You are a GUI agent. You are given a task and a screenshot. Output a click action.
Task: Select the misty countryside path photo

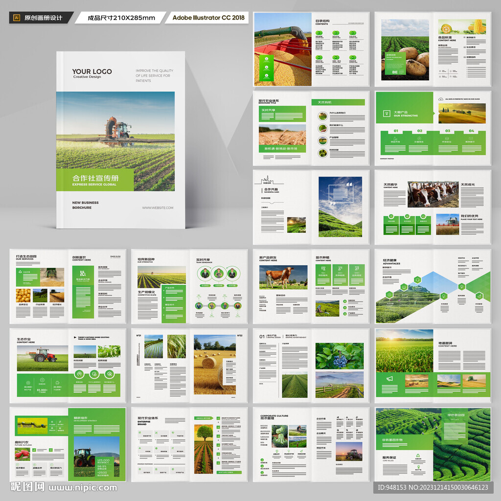click(x=340, y=385)
